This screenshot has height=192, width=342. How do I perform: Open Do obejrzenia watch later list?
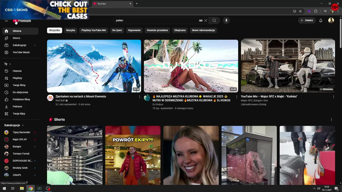[20, 92]
